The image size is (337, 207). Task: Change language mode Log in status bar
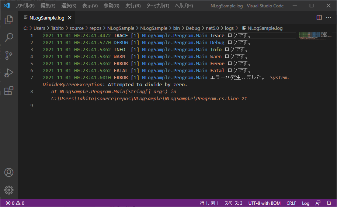tap(306, 203)
